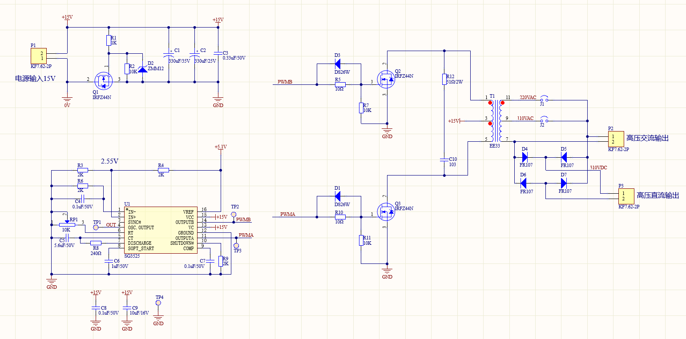The width and height of the screenshot is (686, 339).
Task: Click the OUT net label at pin 4
Action: 111,225
